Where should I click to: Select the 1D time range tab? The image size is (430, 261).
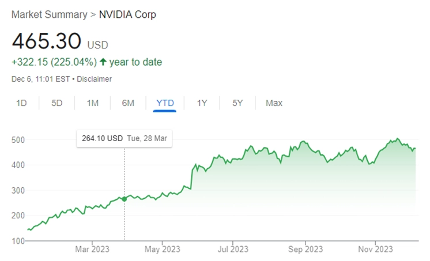tap(21, 103)
